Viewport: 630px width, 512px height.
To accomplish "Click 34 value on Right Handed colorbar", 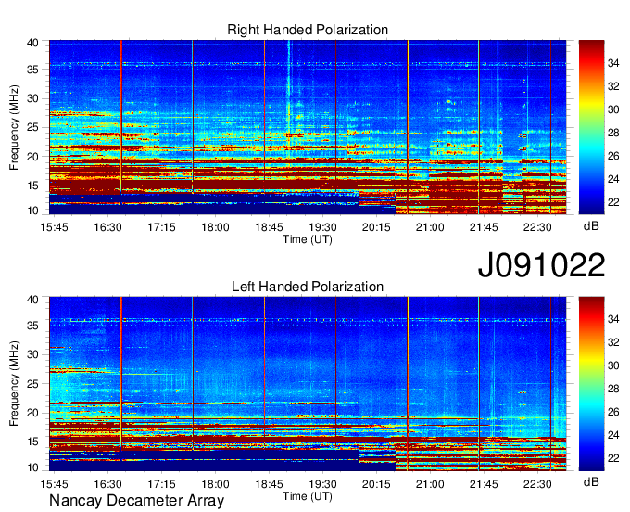I will (613, 63).
